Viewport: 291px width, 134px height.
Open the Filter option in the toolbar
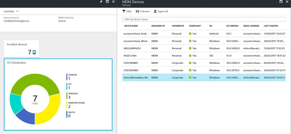pos(127,11)
